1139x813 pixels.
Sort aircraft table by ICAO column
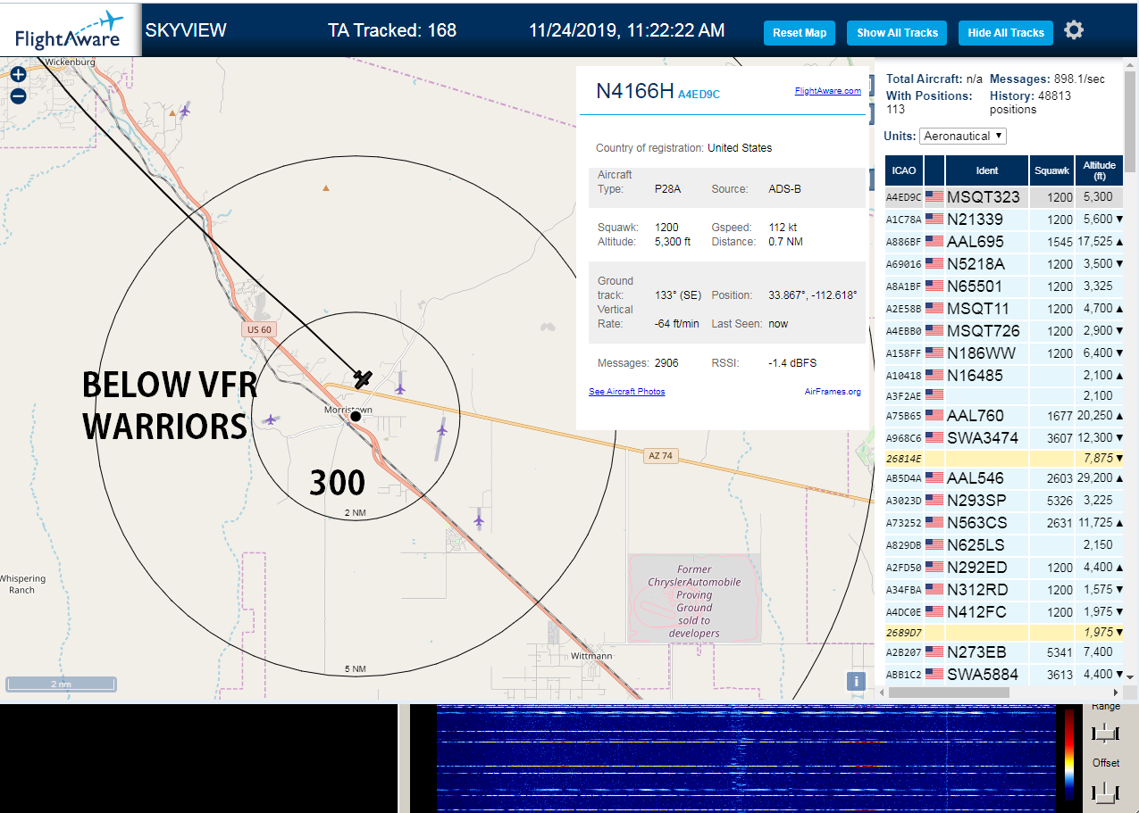click(x=904, y=170)
